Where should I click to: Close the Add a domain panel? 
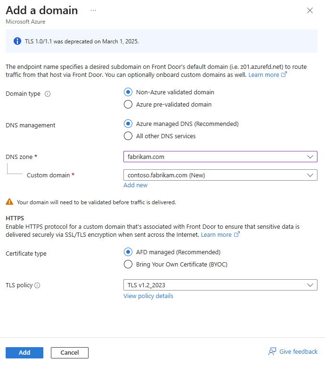pos(310,10)
